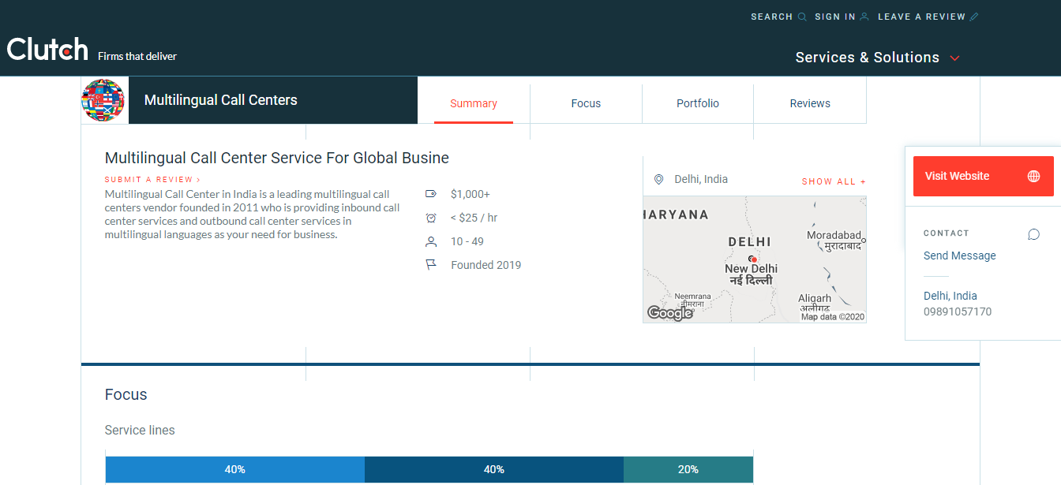Click the dark blue 40% service bar

point(493,469)
